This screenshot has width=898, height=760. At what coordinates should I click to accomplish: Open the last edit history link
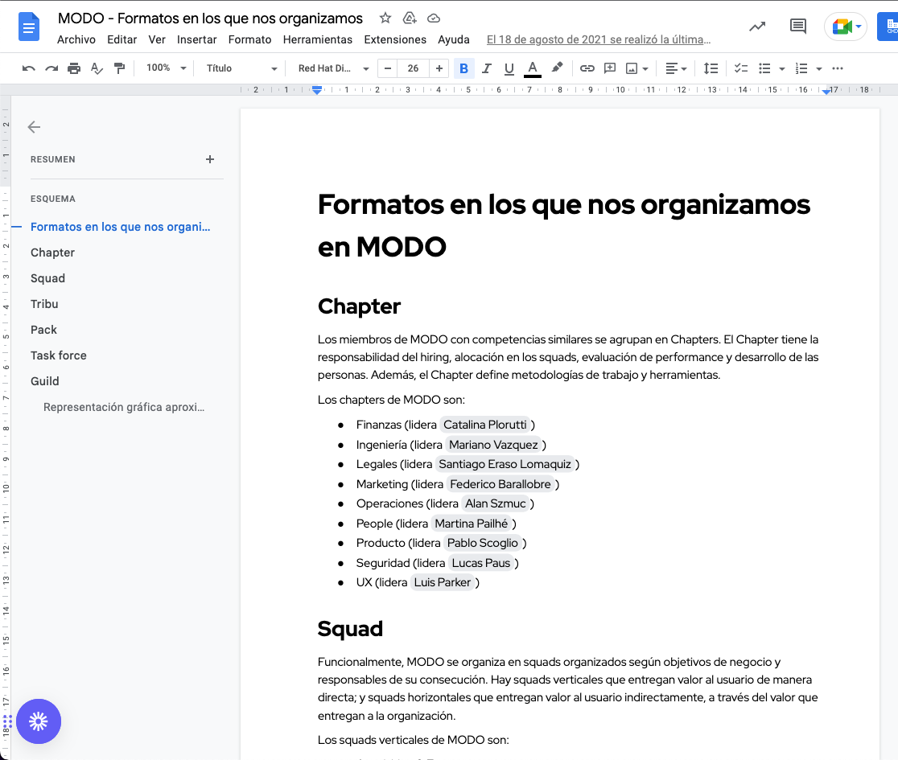pyautogui.click(x=599, y=39)
